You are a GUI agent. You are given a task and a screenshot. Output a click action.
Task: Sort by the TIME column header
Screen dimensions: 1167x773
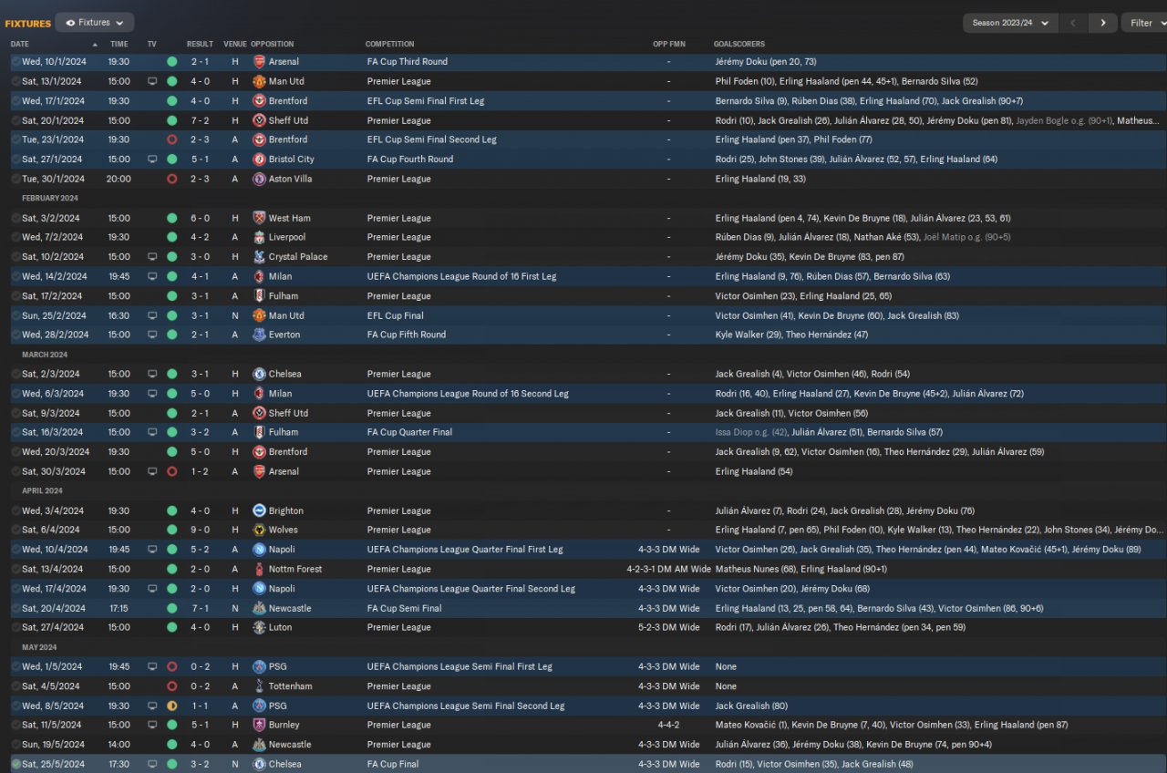tap(119, 44)
